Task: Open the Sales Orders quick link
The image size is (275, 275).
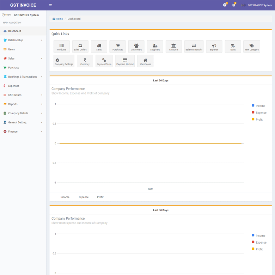Action: [x=80, y=47]
